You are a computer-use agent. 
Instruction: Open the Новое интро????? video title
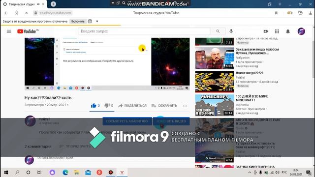pos(250,73)
